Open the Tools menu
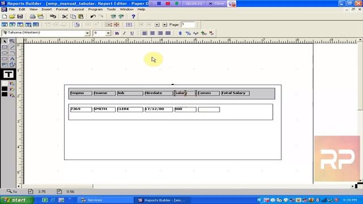Viewport: 363px width, 204px height. click(111, 9)
